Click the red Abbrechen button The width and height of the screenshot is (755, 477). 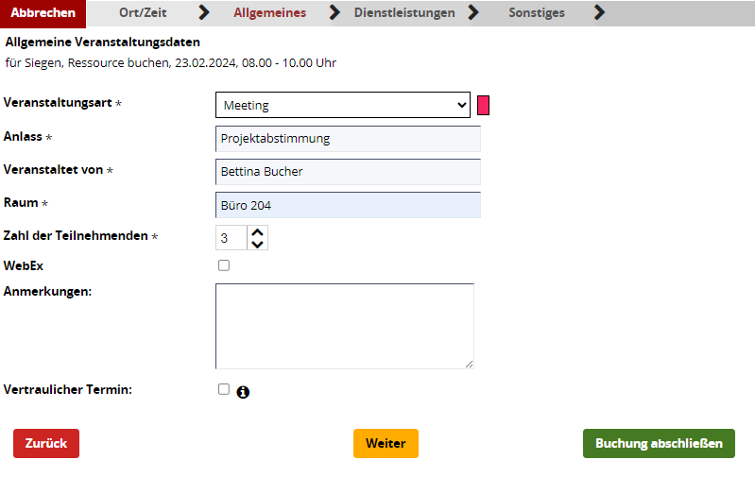coord(43,13)
